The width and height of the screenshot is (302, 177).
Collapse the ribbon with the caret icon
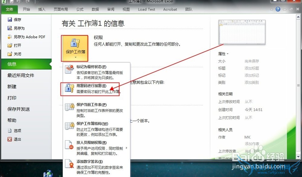271,9
